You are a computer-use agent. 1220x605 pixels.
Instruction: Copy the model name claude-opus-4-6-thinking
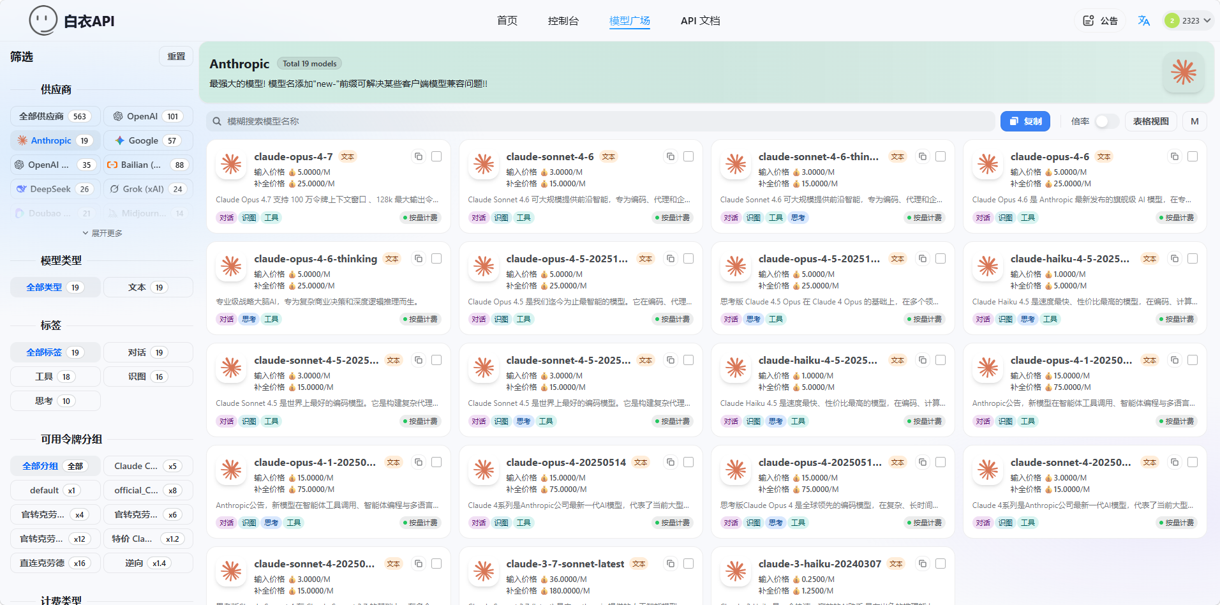pyautogui.click(x=419, y=258)
